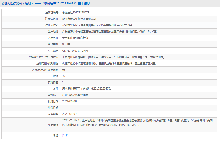This screenshot has width=220, height=141.
Task: Click the 其他内容 label
Action: click(53, 82)
